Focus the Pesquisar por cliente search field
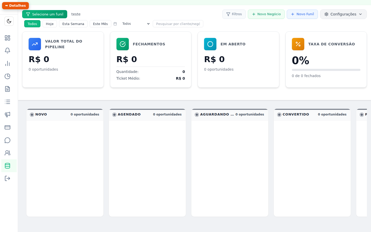Viewport: 371px width, 232px height. pos(178,24)
